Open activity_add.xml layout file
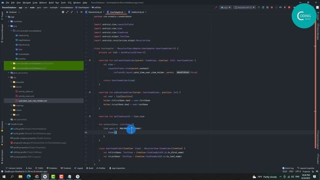Image resolution: width=320 pixels, height=180 pixels. click(24, 91)
